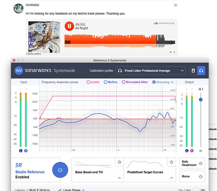
Task: Toggle the Studio Reference enable power button
Action: tap(60, 170)
